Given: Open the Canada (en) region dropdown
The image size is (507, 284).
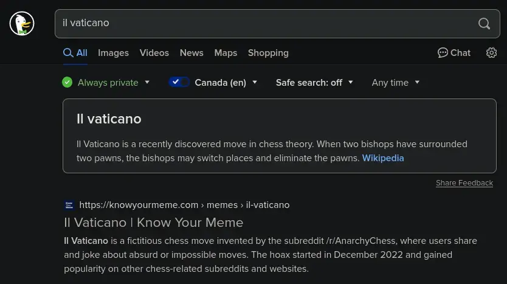Looking at the screenshot, I should pos(226,83).
